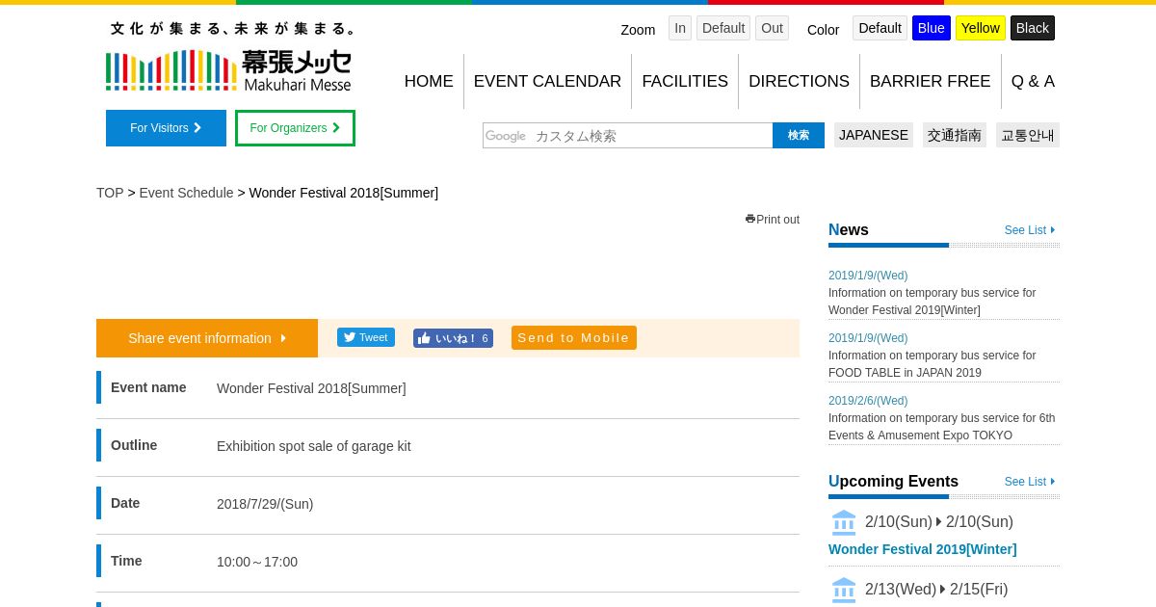Focus the Google custom search field
The height and width of the screenshot is (607, 1156).
627,136
